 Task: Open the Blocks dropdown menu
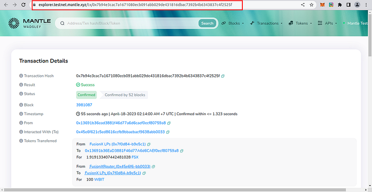tap(233, 23)
